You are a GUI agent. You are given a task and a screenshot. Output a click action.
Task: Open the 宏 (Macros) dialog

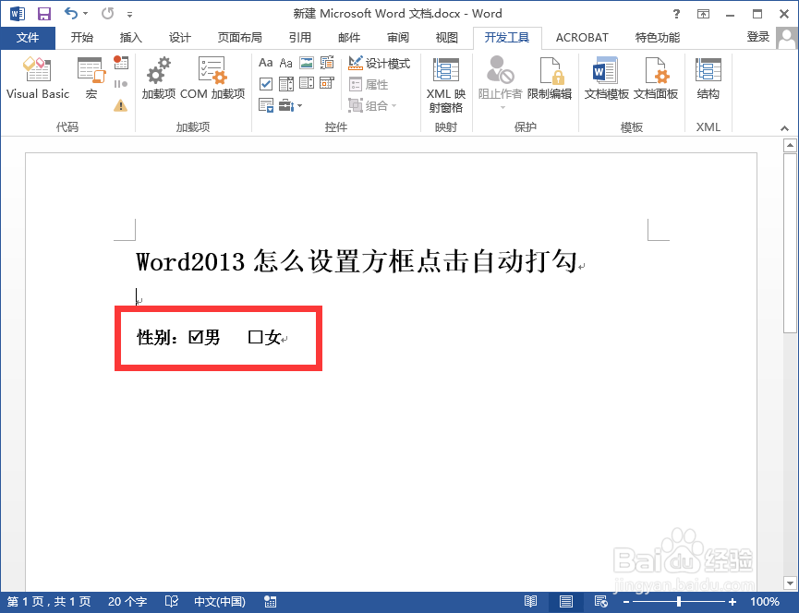pyautogui.click(x=91, y=78)
